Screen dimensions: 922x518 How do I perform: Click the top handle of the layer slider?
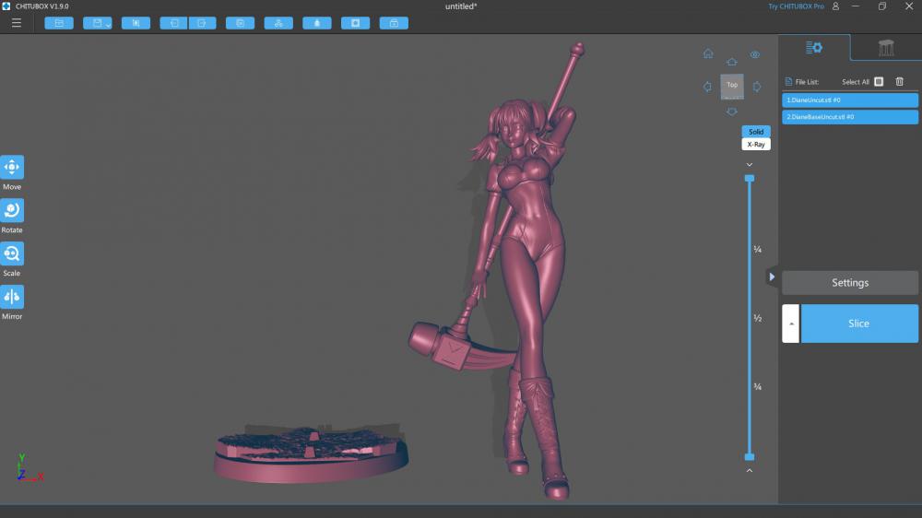coord(750,178)
